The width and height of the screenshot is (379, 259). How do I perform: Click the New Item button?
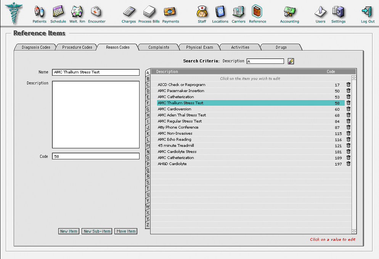coord(69,231)
